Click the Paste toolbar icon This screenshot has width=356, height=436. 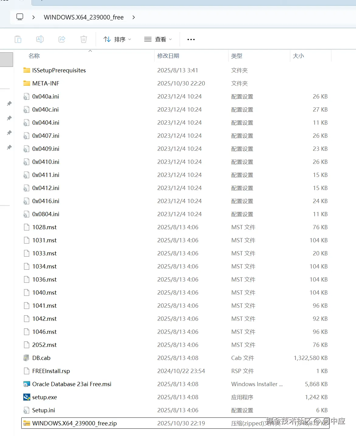pyautogui.click(x=18, y=39)
